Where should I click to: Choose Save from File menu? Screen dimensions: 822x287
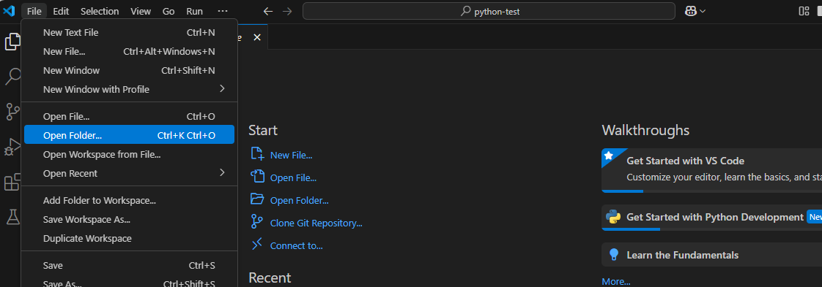tap(129, 266)
